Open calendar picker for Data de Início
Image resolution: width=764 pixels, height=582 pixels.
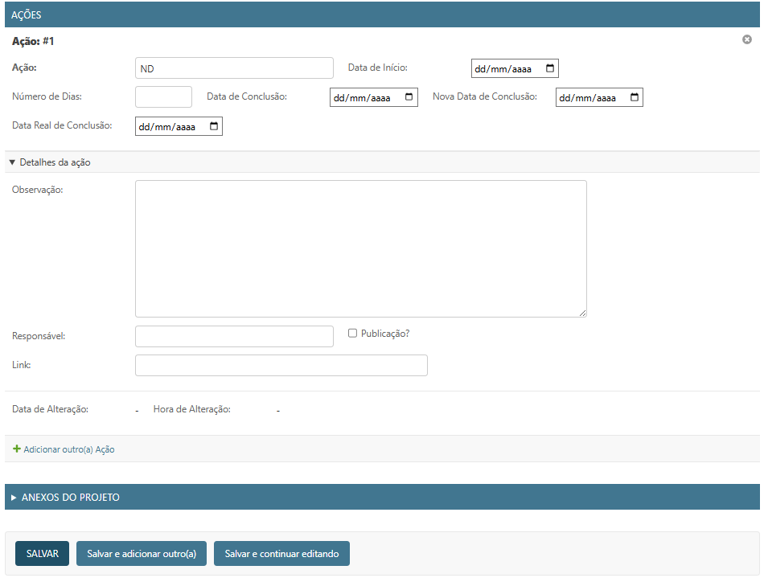pyautogui.click(x=549, y=68)
